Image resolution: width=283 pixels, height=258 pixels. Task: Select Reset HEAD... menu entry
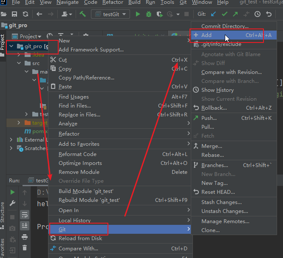tap(234, 192)
